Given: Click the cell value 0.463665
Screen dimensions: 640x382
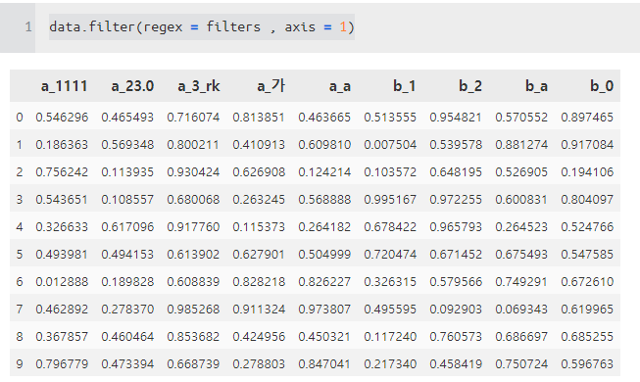Looking at the screenshot, I should point(324,118).
